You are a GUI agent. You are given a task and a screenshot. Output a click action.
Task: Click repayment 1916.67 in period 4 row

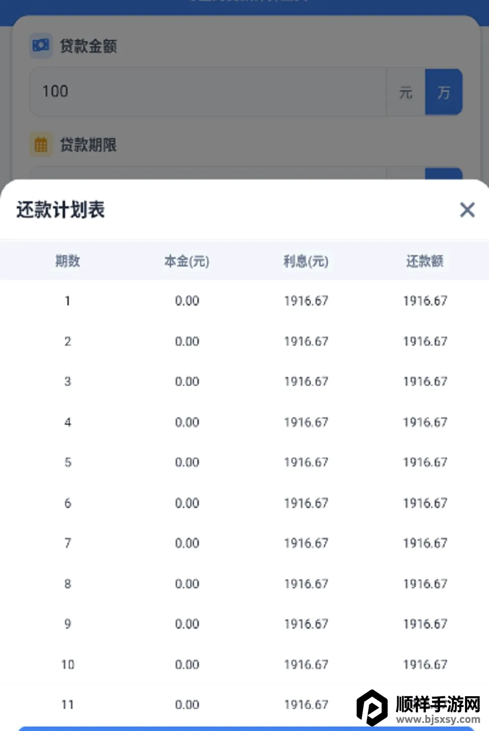point(425,422)
